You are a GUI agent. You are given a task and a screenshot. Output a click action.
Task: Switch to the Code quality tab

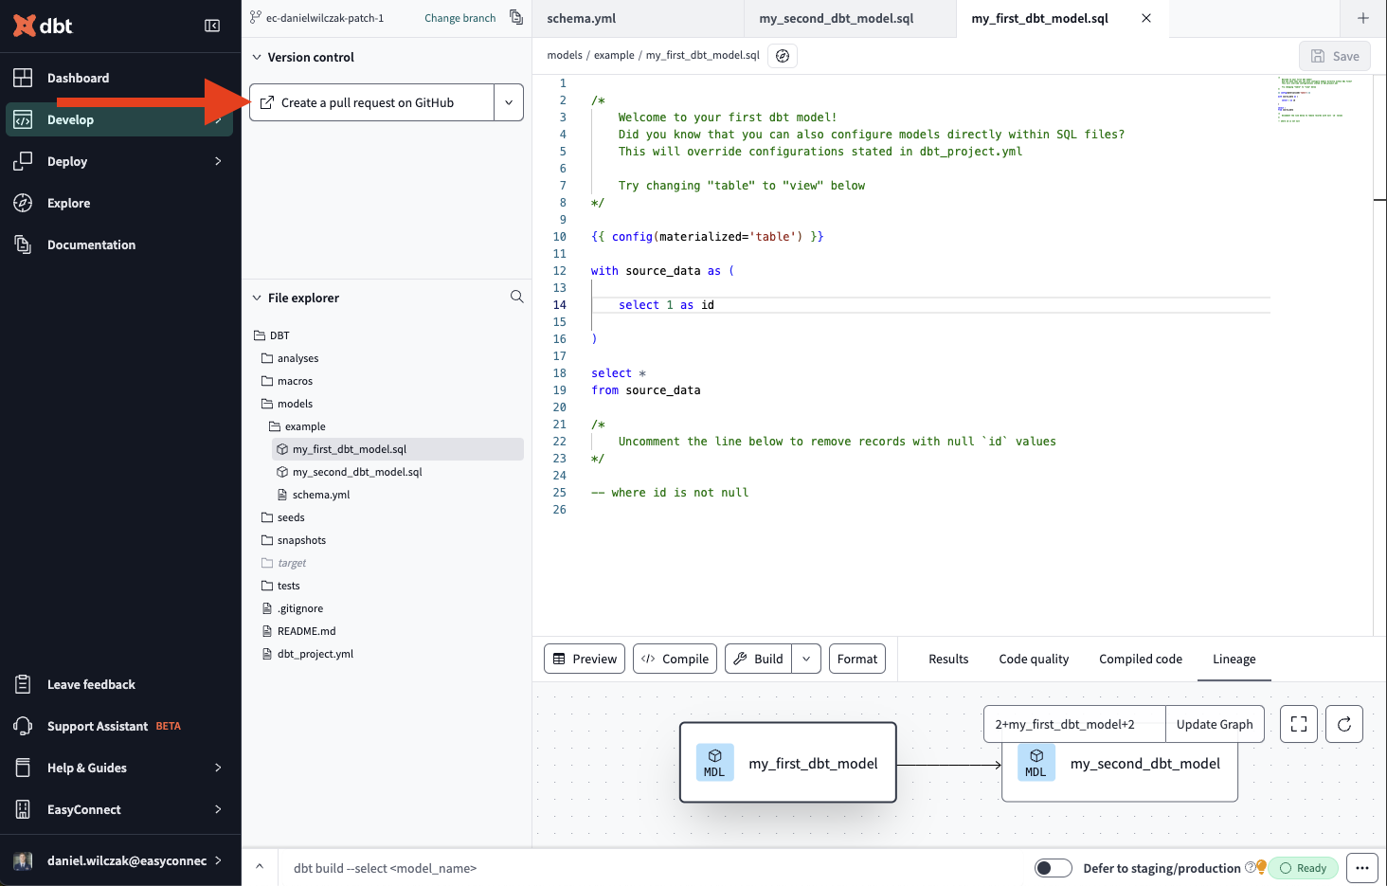(1034, 659)
